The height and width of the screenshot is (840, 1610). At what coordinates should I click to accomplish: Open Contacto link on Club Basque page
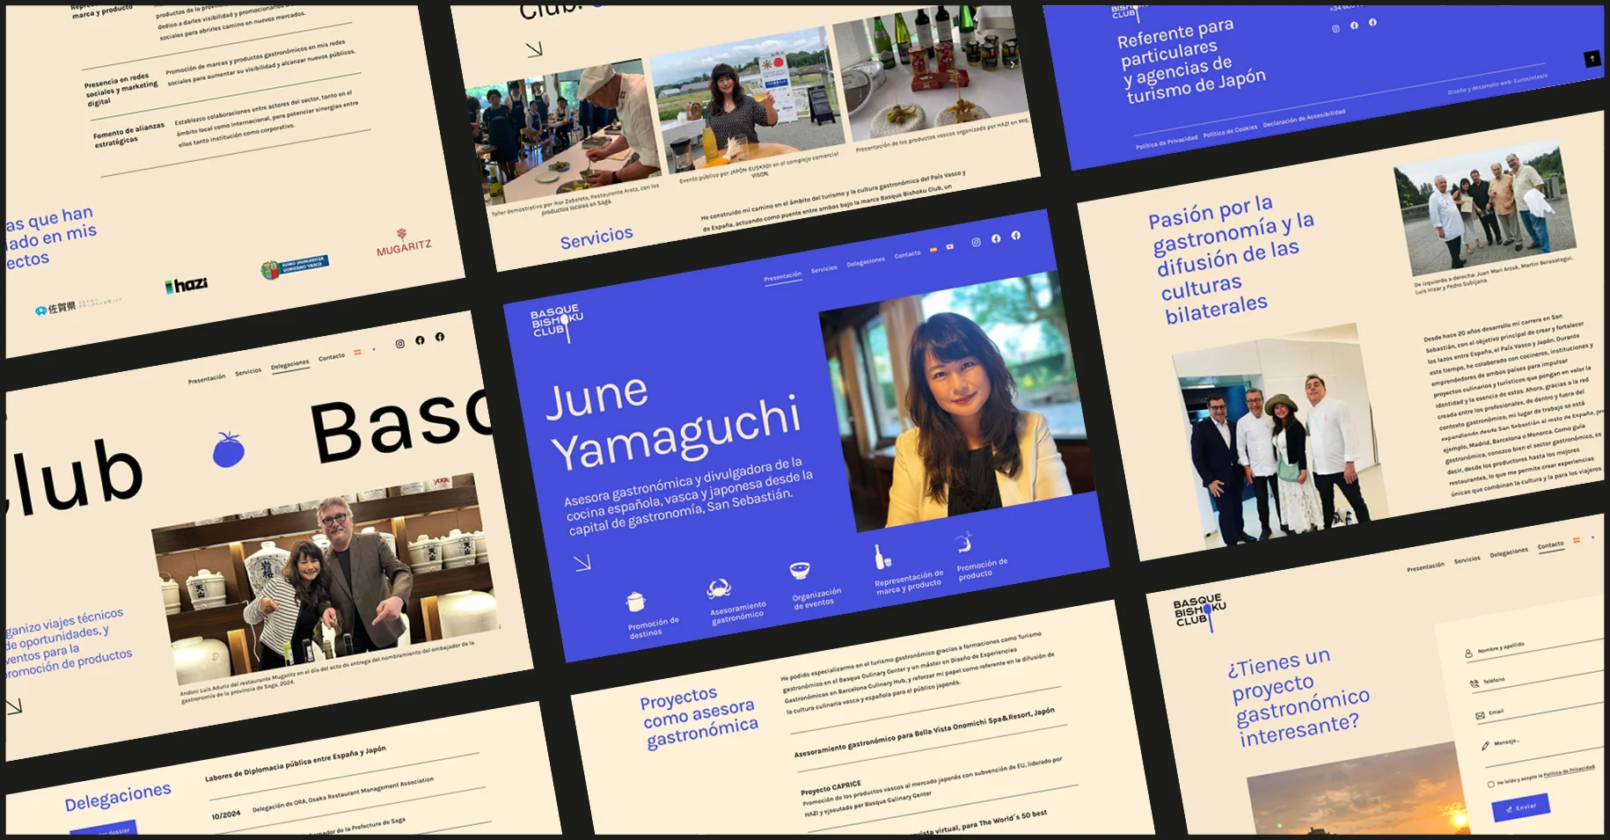(x=332, y=357)
